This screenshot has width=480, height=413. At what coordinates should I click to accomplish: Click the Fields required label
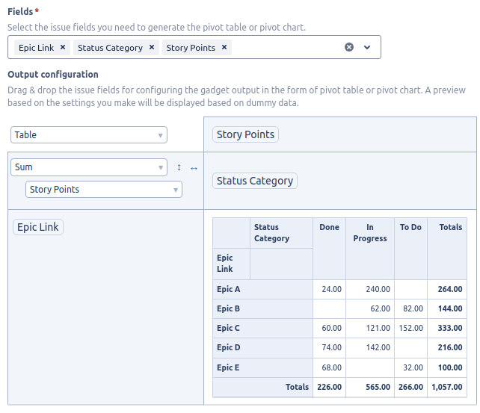tap(23, 12)
